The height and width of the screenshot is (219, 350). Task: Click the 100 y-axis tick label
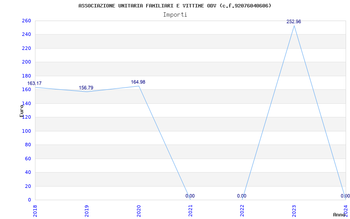(26, 131)
